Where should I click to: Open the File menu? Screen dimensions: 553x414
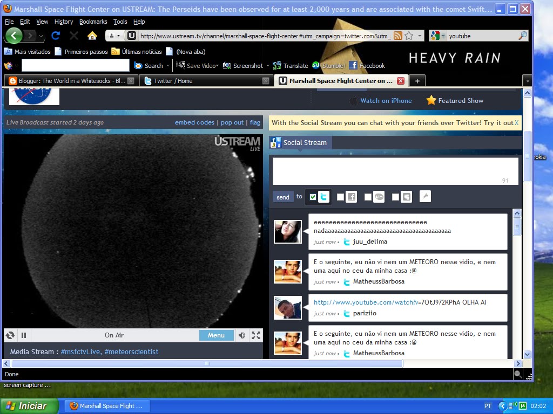[9, 22]
